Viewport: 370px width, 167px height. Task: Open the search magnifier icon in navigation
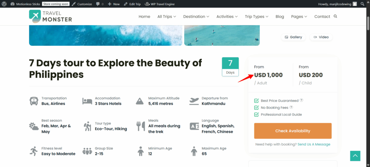click(335, 16)
